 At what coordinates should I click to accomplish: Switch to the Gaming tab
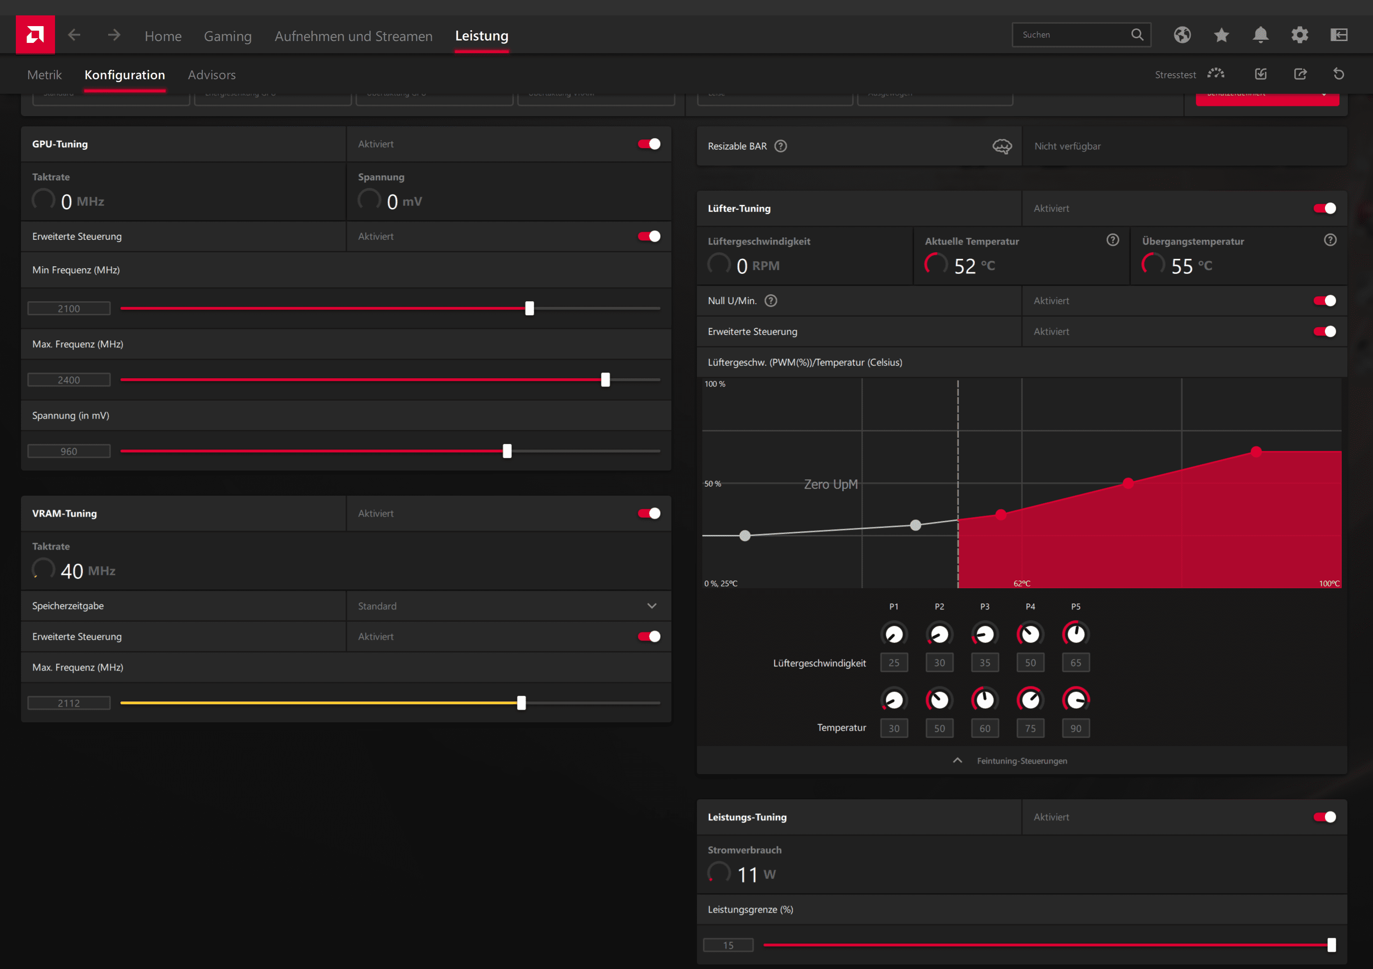click(x=227, y=36)
